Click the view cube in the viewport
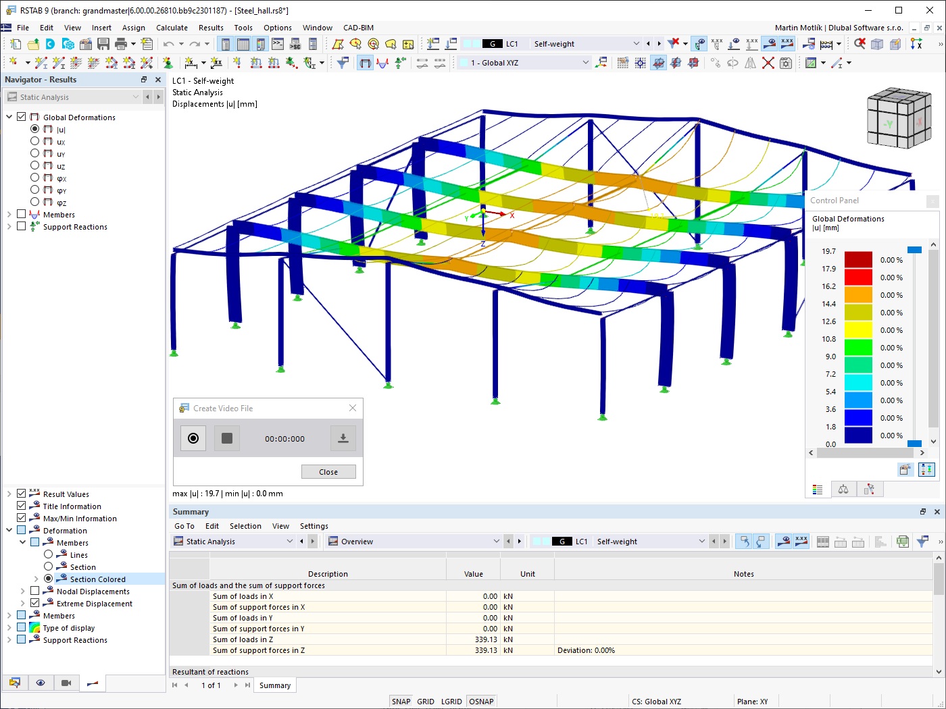The width and height of the screenshot is (946, 709). coord(899,117)
